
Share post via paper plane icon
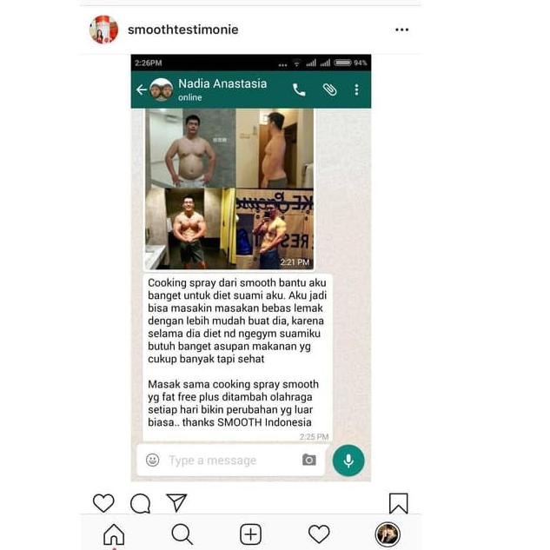pos(176,502)
